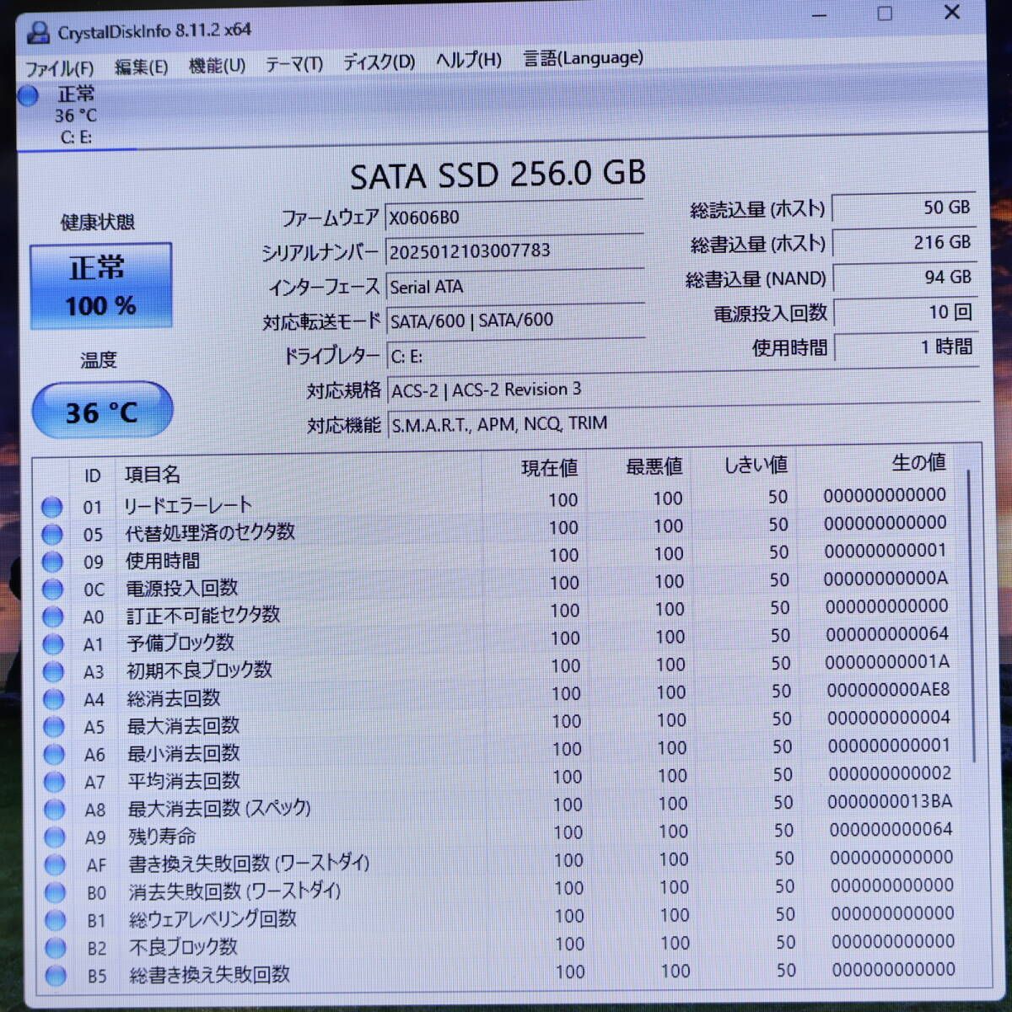Click raw value 00000000001A
Image resolution: width=1012 pixels, height=1012 pixels.
[887, 662]
